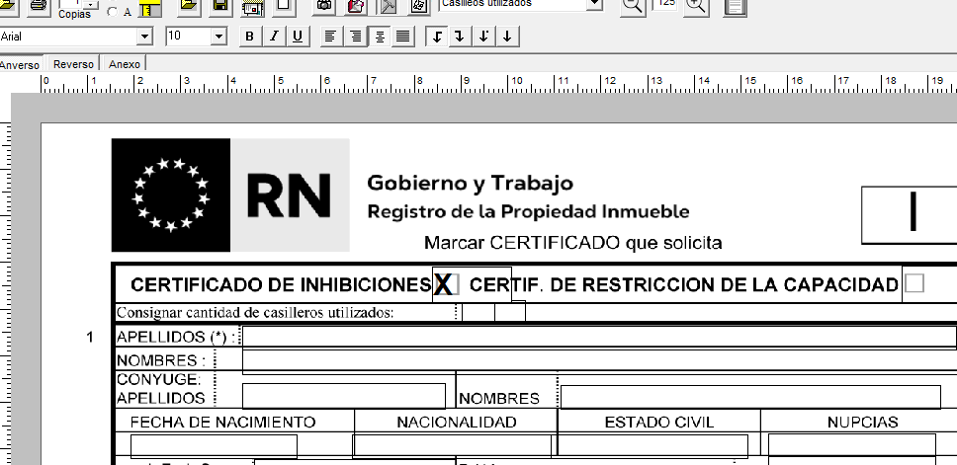Viewport: 957px width, 465px height.
Task: Switch to the Anexo tab
Action: click(125, 64)
